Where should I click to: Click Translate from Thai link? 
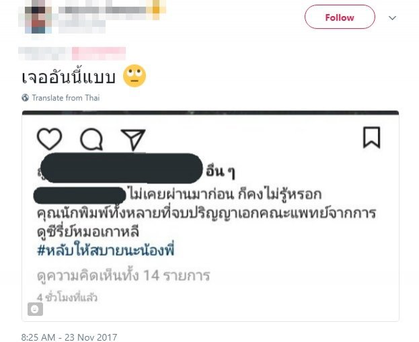[66, 97]
